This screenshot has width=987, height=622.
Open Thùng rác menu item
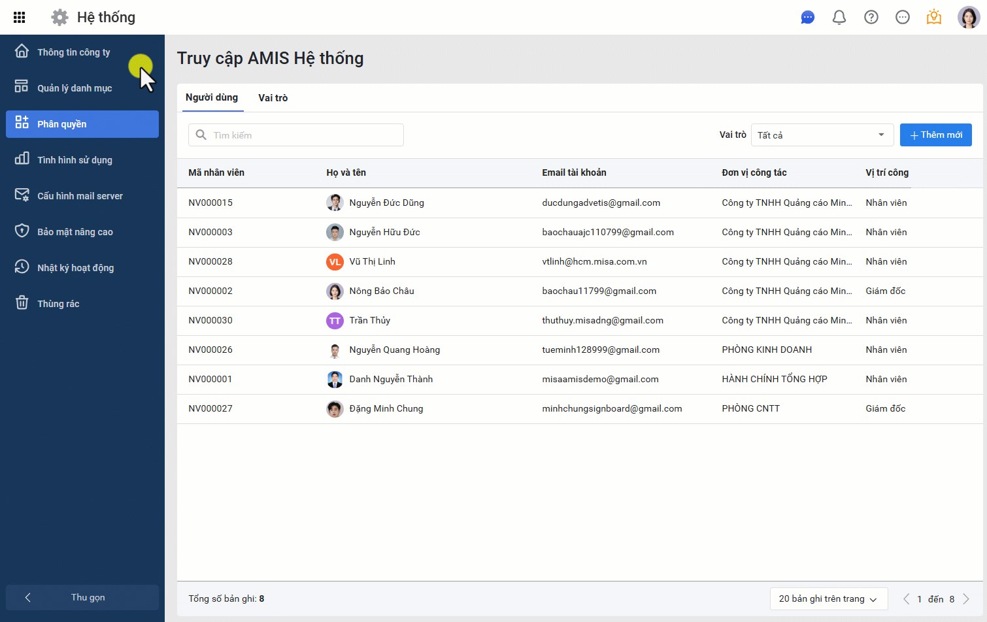pyautogui.click(x=82, y=304)
